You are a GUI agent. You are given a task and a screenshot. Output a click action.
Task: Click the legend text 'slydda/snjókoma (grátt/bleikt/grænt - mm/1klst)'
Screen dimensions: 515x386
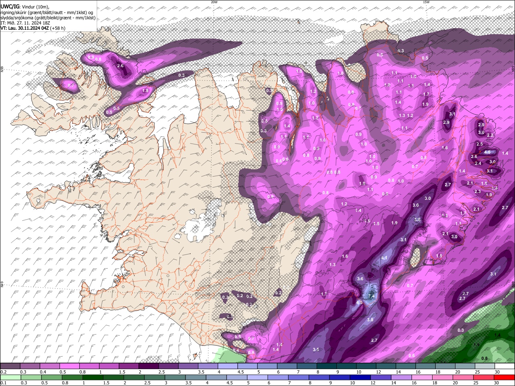pyautogui.click(x=48, y=18)
